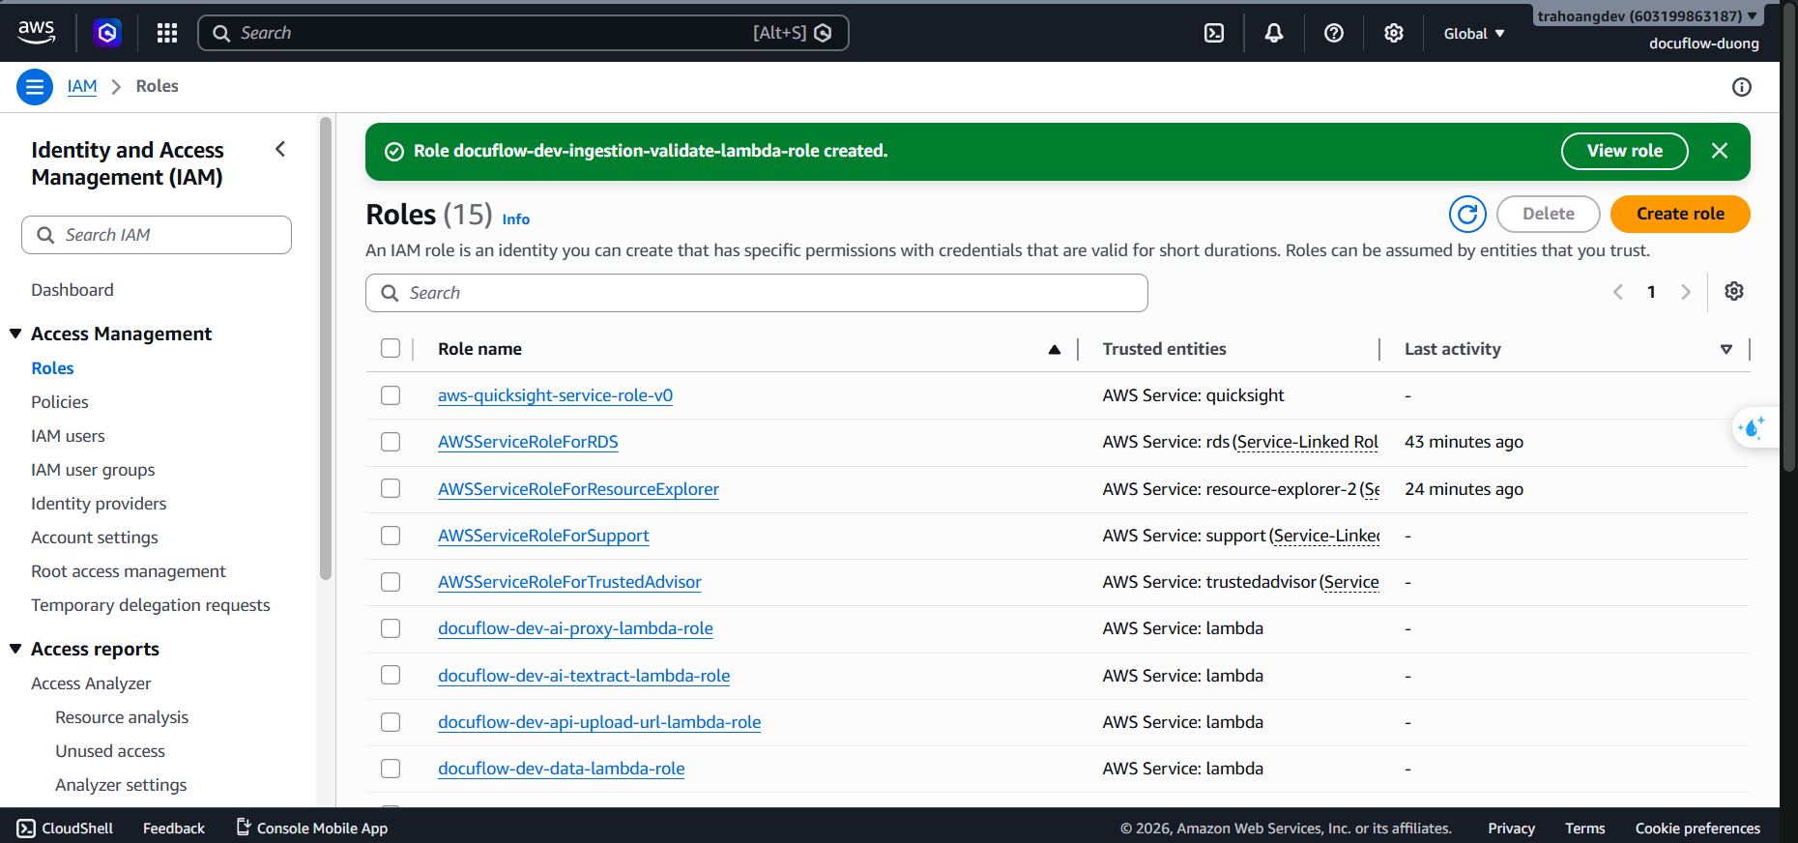Refresh the roles list

[1467, 214]
